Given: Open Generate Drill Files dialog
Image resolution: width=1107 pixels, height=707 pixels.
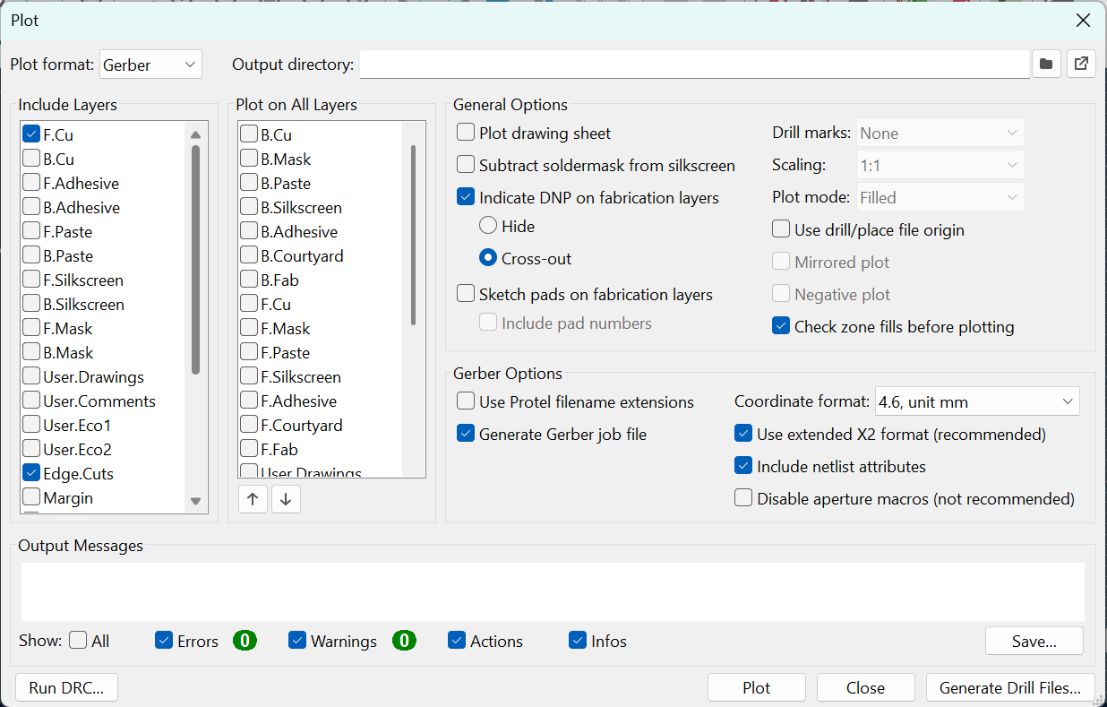Looking at the screenshot, I should pos(1010,688).
